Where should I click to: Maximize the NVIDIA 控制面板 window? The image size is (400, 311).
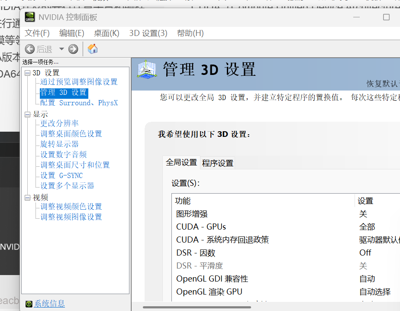click(x=386, y=17)
